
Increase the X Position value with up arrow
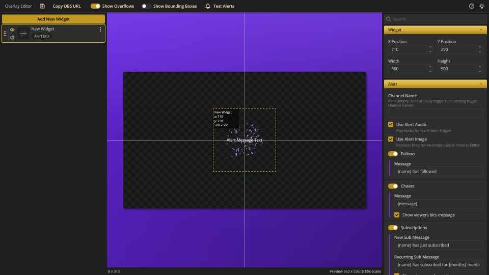(430, 47)
